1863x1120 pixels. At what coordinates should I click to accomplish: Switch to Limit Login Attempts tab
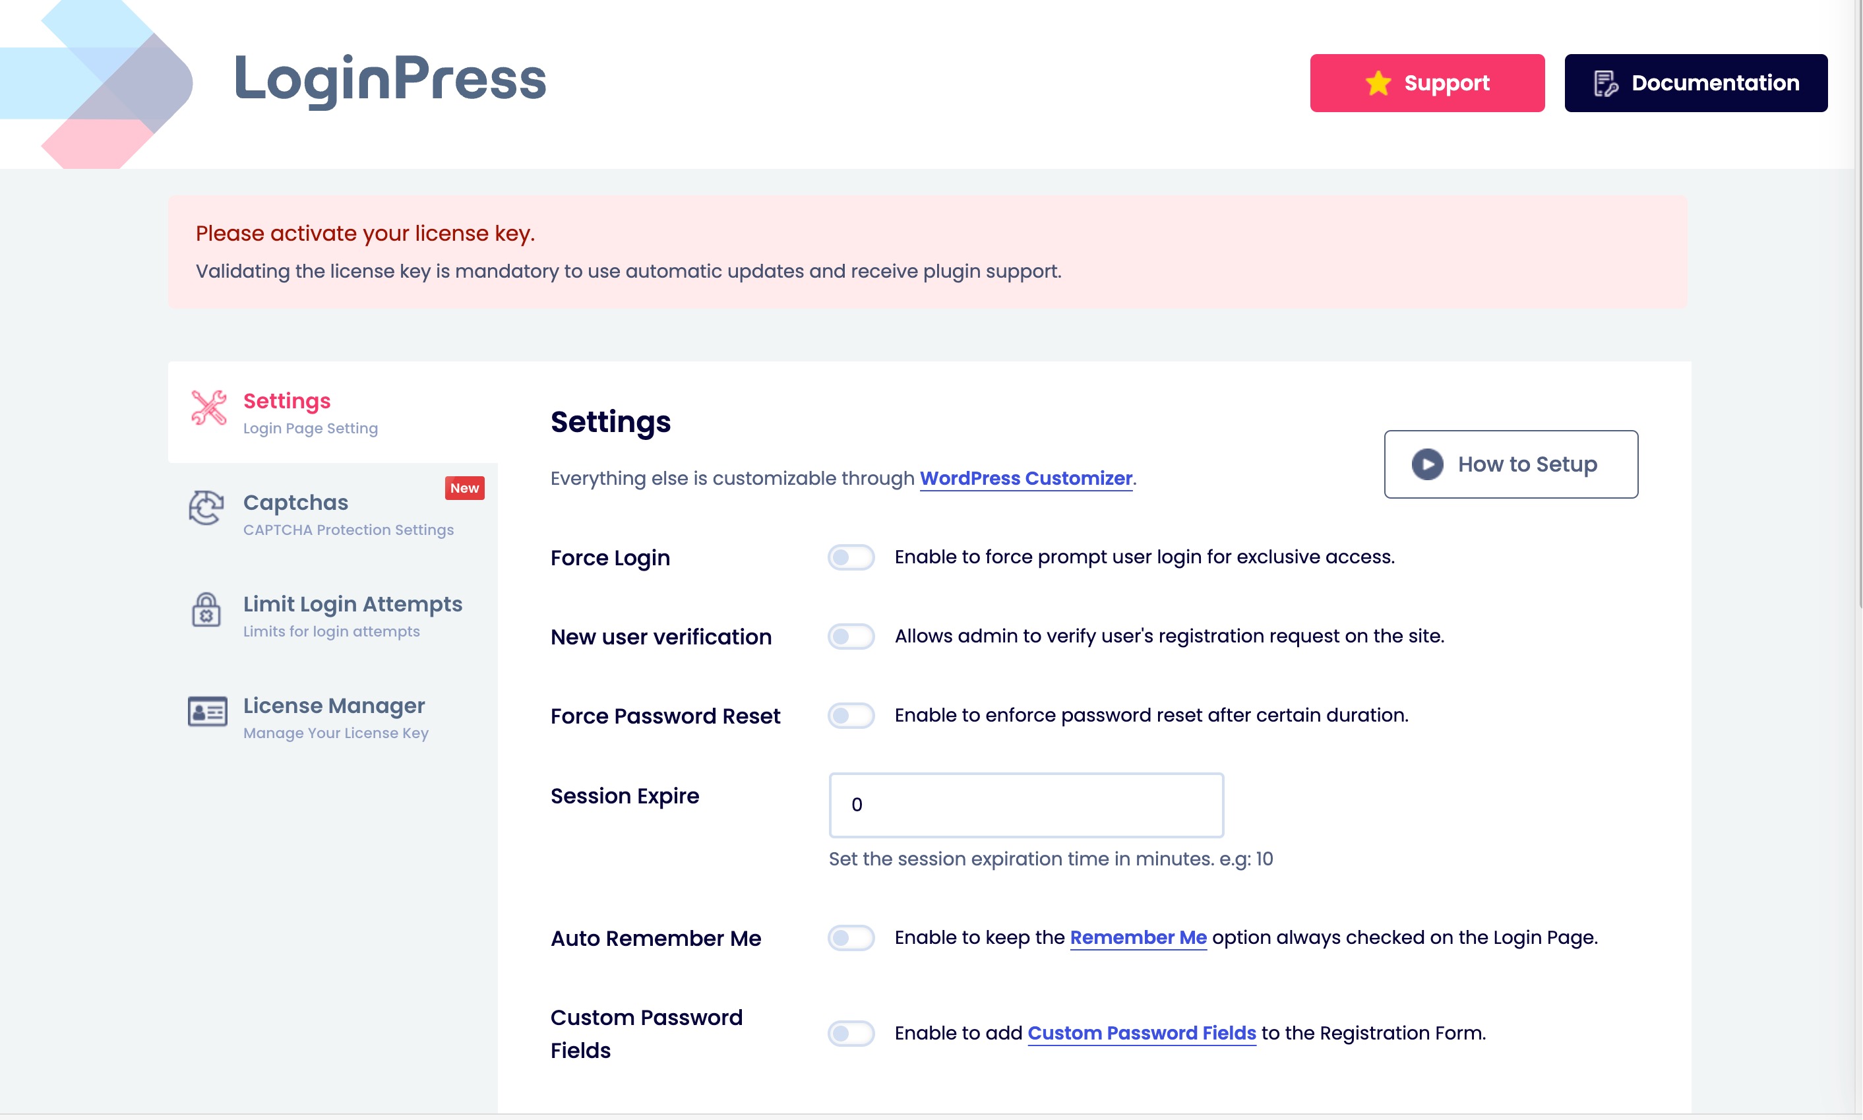coord(352,605)
